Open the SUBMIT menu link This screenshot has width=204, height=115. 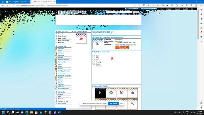coord(186,9)
